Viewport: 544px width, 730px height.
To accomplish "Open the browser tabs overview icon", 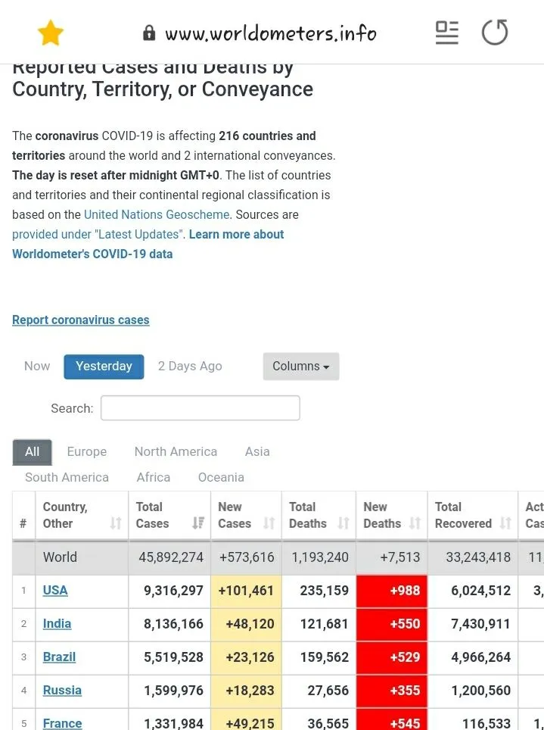I will coord(446,33).
